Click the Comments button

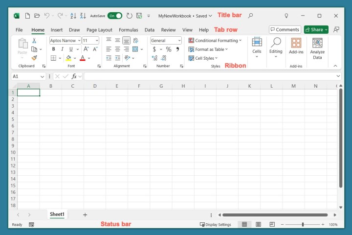[x=285, y=30]
